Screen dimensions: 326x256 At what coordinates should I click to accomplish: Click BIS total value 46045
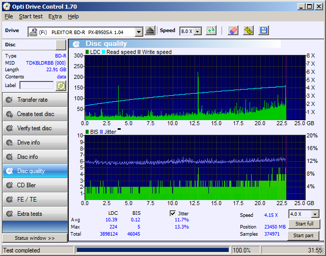[x=133, y=234]
